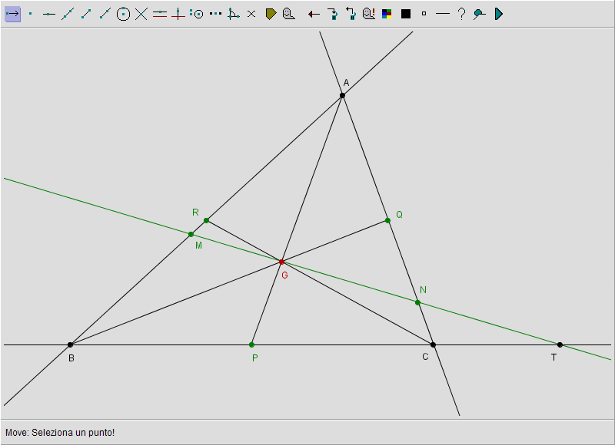This screenshot has height=445, width=615.
Task: Change line thickness with horizontal line icon
Action: [x=443, y=14]
